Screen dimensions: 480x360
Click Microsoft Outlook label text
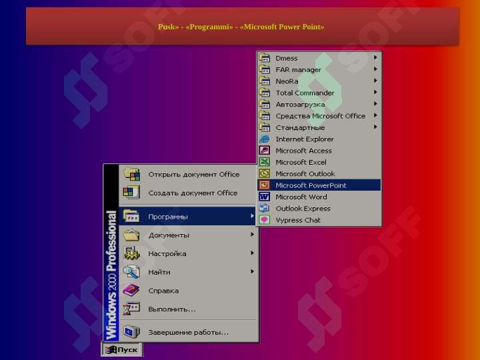coord(305,173)
